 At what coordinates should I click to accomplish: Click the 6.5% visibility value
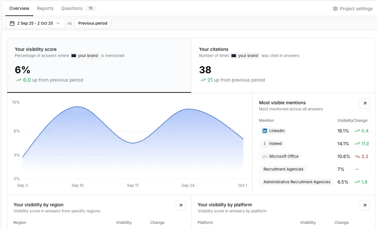click(x=343, y=182)
